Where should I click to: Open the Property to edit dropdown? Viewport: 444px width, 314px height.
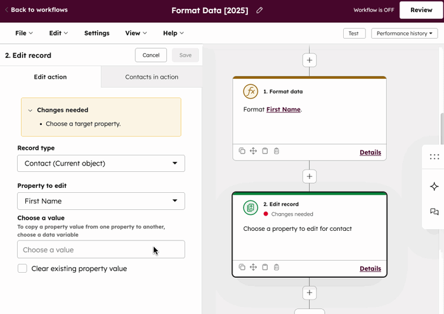coord(101,201)
